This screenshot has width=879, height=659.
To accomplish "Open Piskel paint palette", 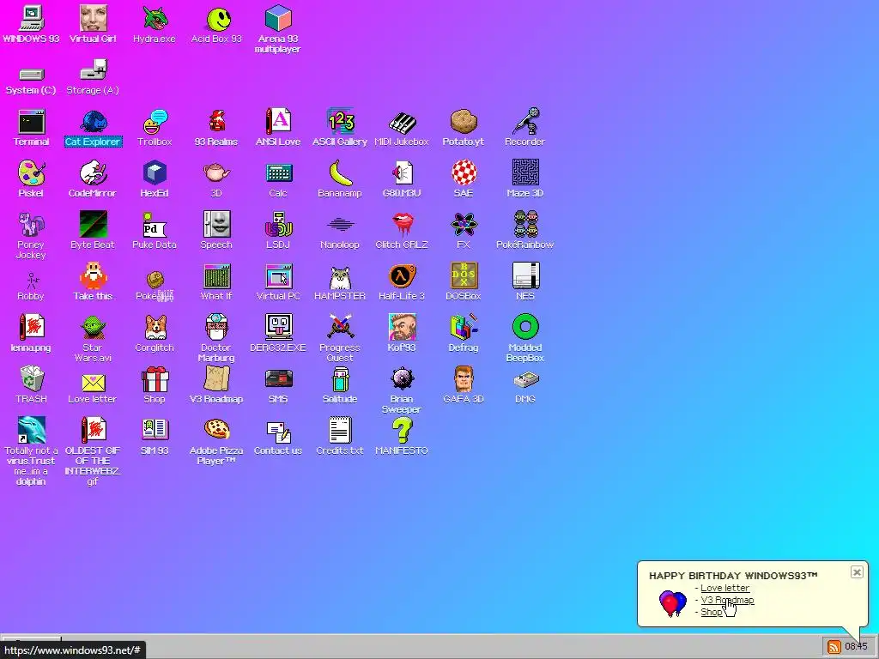I will click(x=31, y=173).
